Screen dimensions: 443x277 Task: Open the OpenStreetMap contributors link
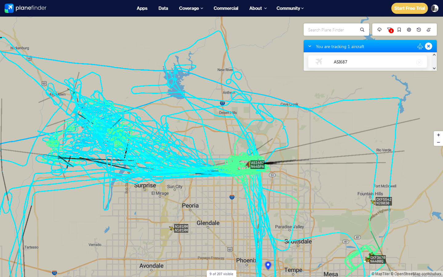416,274
